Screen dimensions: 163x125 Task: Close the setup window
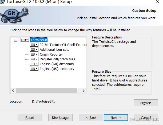pos(157,2)
